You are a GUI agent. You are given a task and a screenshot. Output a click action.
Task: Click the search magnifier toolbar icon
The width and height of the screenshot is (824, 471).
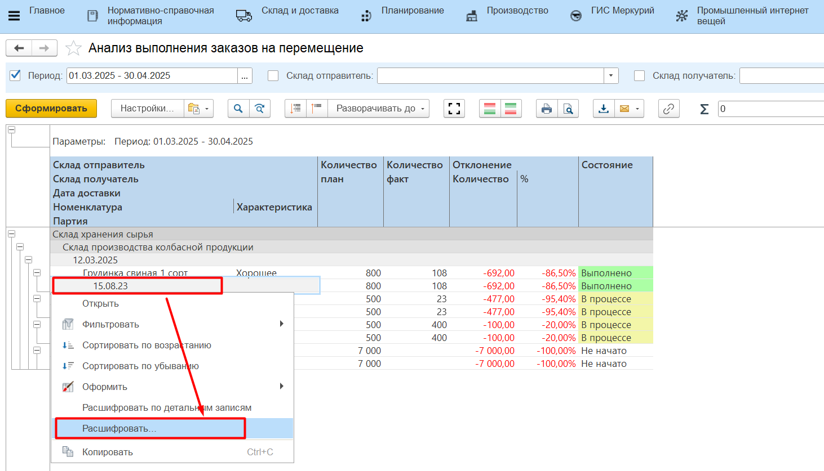point(238,109)
